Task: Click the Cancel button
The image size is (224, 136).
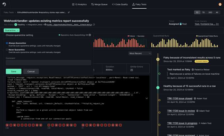Action: point(31,71)
